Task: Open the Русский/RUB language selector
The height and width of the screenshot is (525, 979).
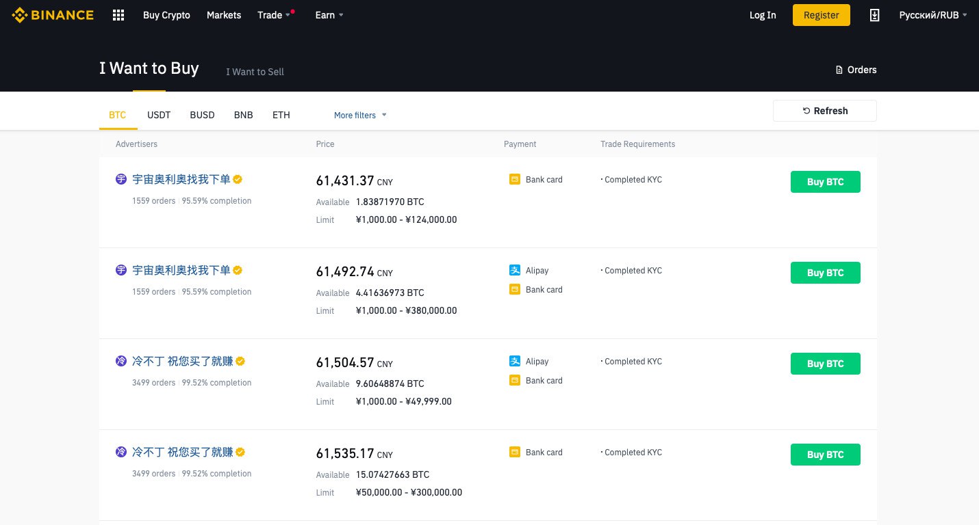Action: click(x=933, y=15)
